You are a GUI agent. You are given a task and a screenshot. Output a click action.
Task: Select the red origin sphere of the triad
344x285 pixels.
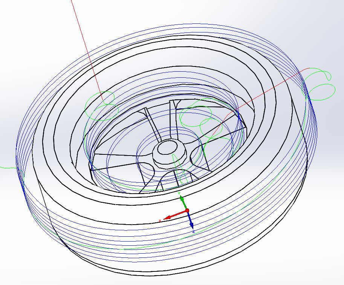[x=187, y=211]
